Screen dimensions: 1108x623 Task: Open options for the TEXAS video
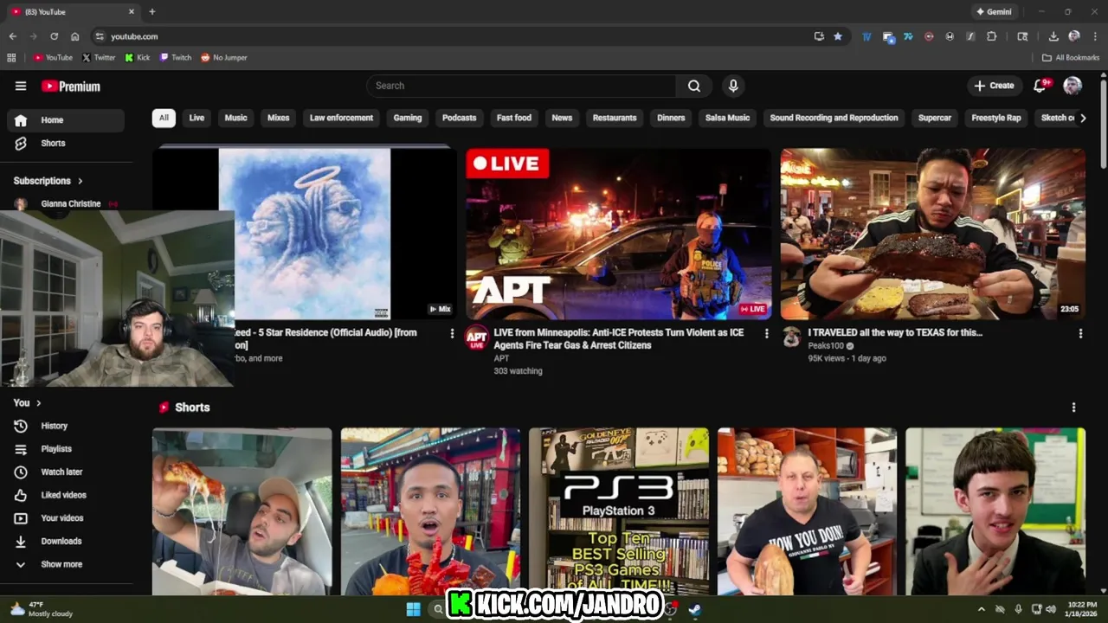1080,333
